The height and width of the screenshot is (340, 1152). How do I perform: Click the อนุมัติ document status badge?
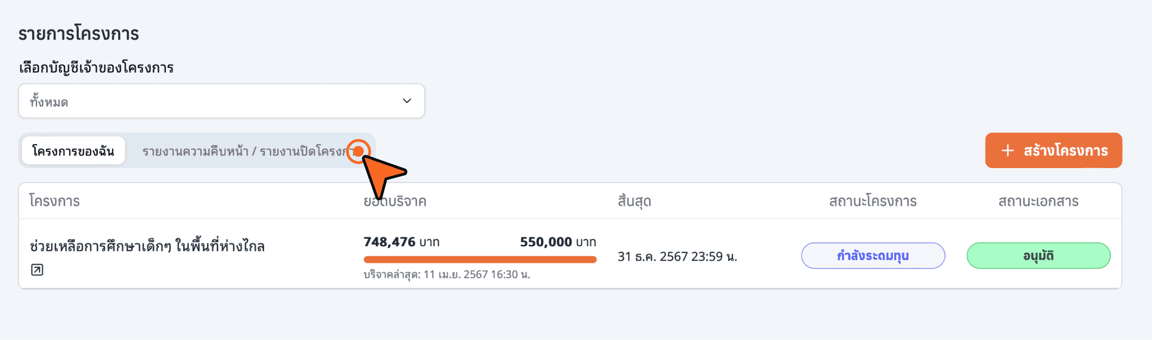[1038, 256]
